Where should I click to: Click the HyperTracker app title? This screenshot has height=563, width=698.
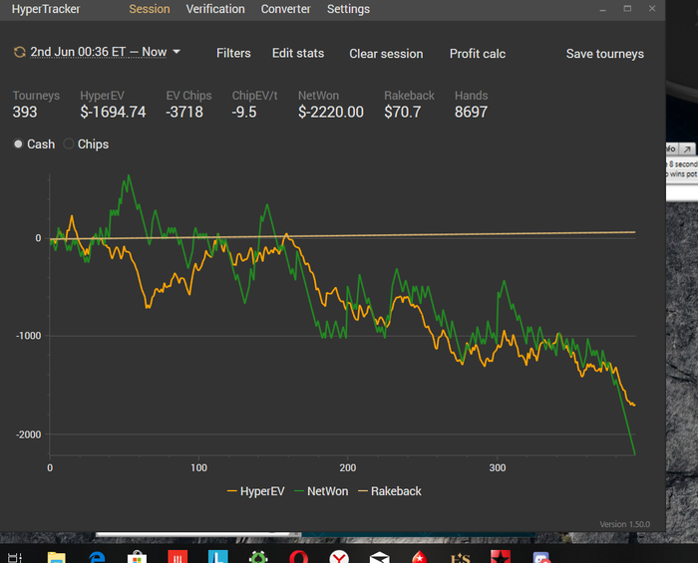click(46, 9)
